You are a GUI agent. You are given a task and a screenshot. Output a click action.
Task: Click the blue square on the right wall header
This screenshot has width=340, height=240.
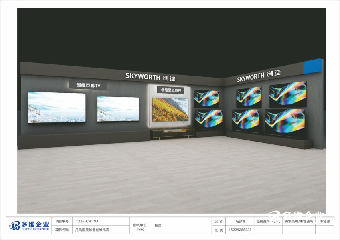click(x=312, y=66)
